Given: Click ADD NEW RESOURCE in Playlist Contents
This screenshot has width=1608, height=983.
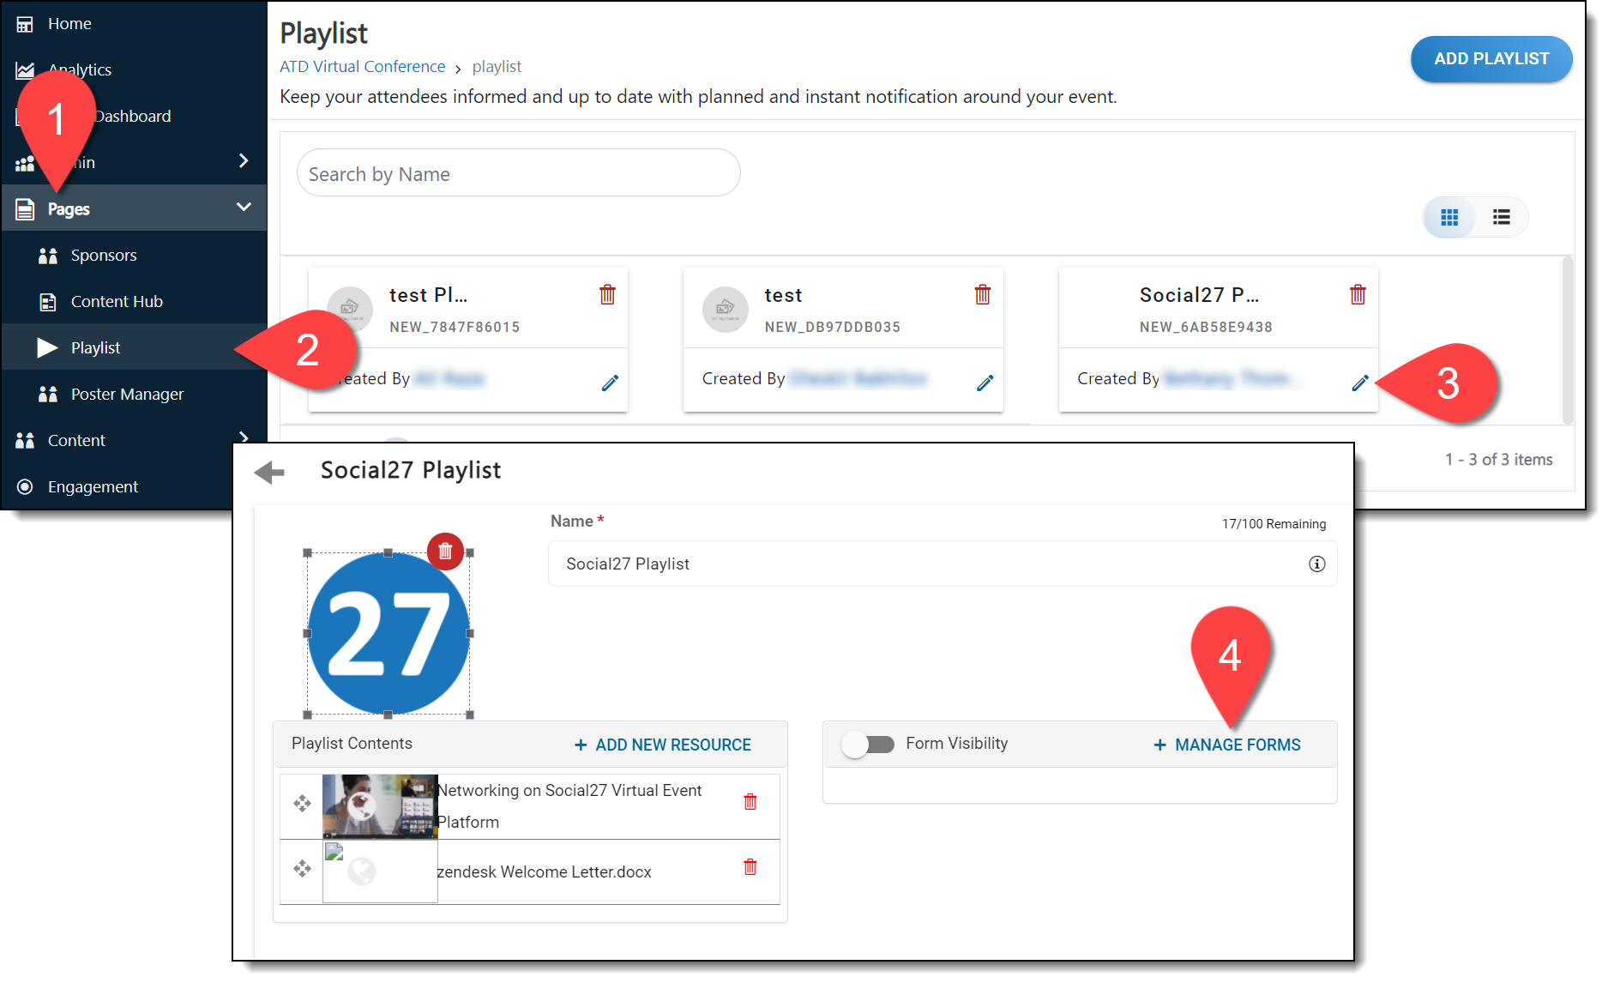Looking at the screenshot, I should click(x=663, y=745).
